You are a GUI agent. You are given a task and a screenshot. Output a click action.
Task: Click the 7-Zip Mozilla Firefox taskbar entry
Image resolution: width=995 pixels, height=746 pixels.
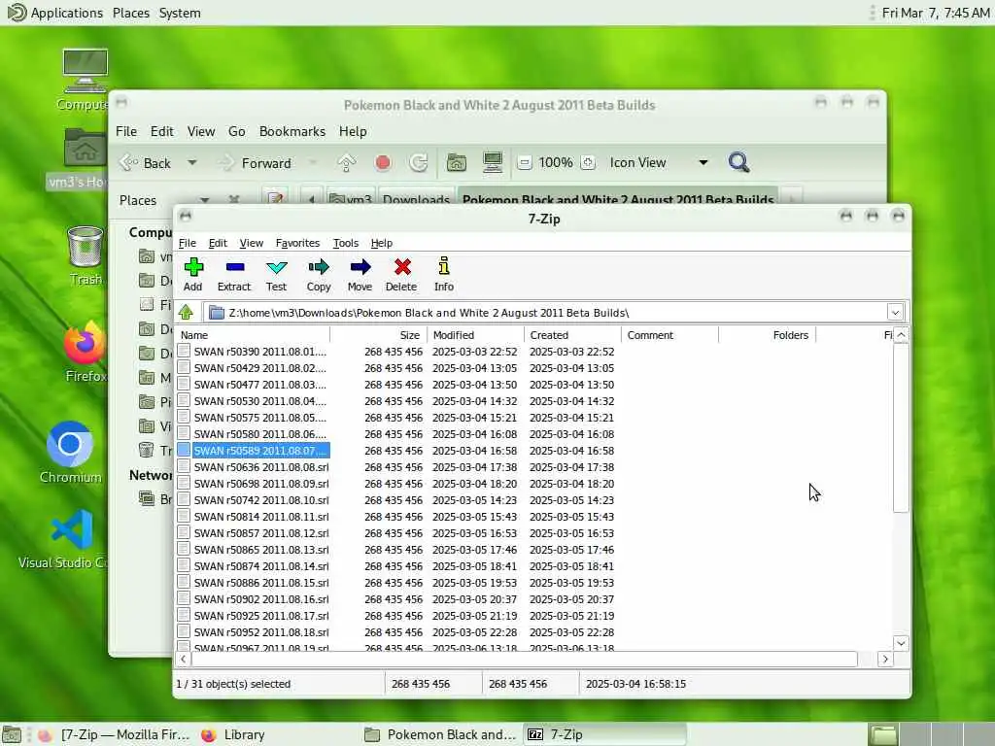tap(115, 734)
